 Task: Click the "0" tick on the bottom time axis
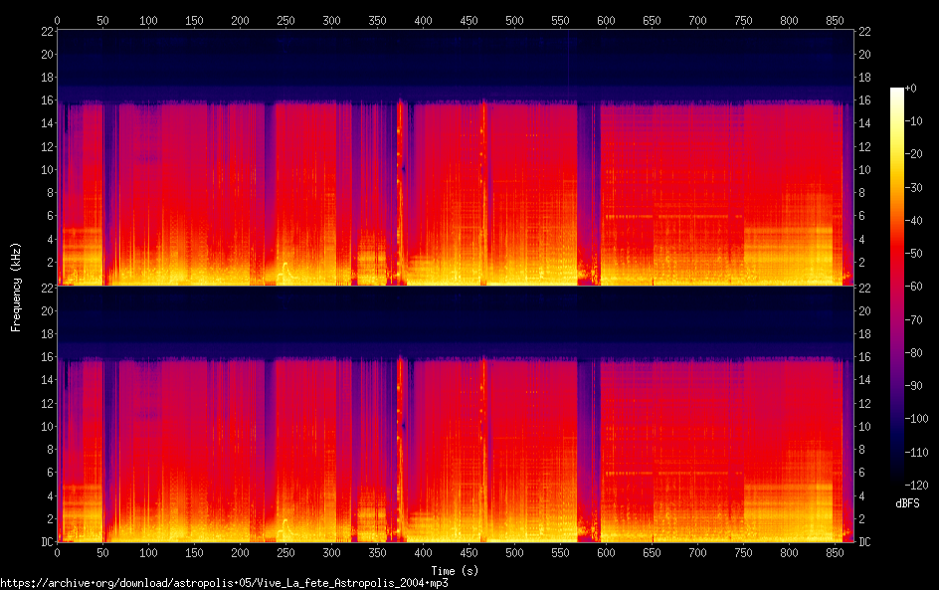pos(57,553)
